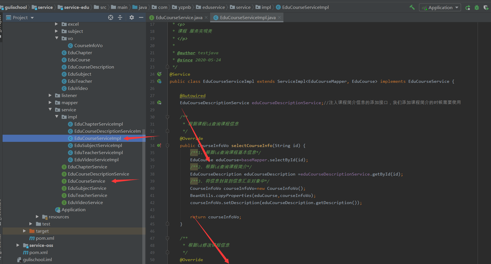Close the EduCourseService.java tab
This screenshot has width=491, height=264.
pos(206,18)
